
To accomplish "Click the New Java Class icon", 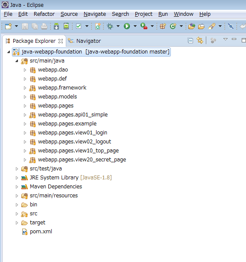I will 173,26.
